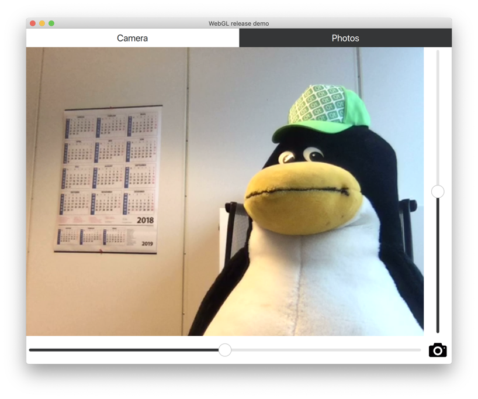The image size is (478, 399).
Task: Minimize the window with the yellow button
Action: 42,23
